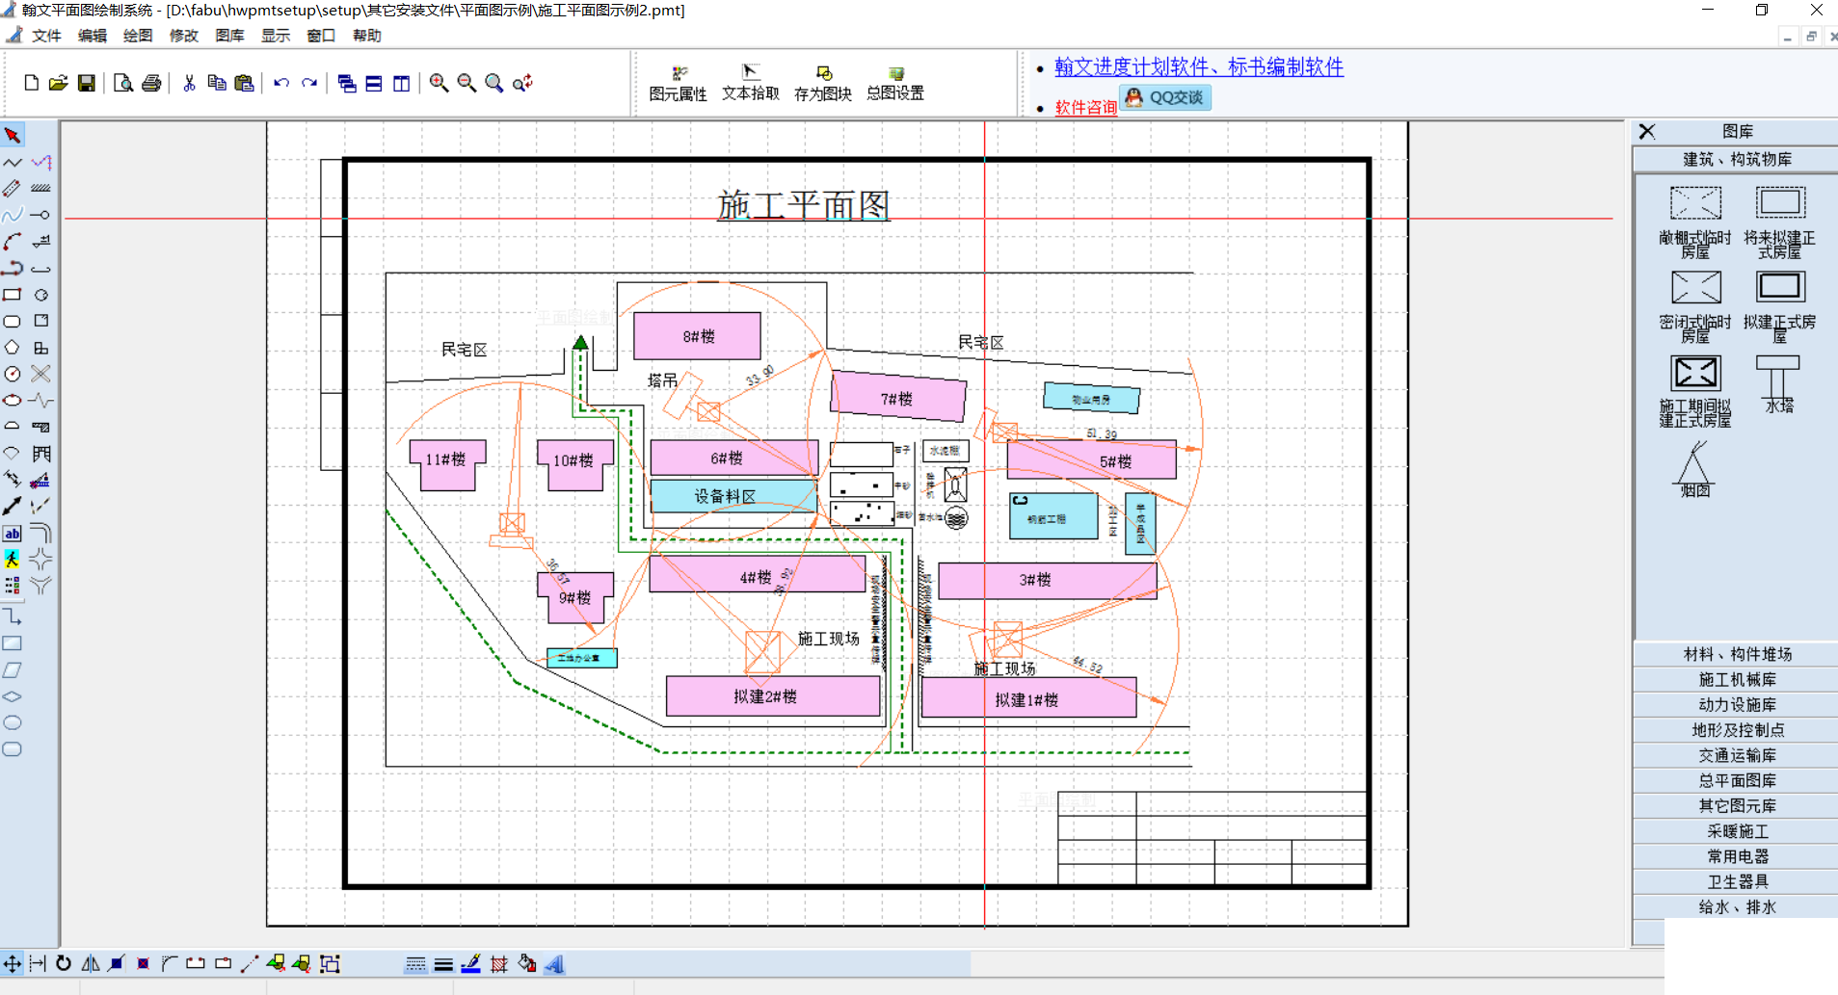Zoom out with the magnifier minus icon
1838x995 pixels.
coord(466,83)
